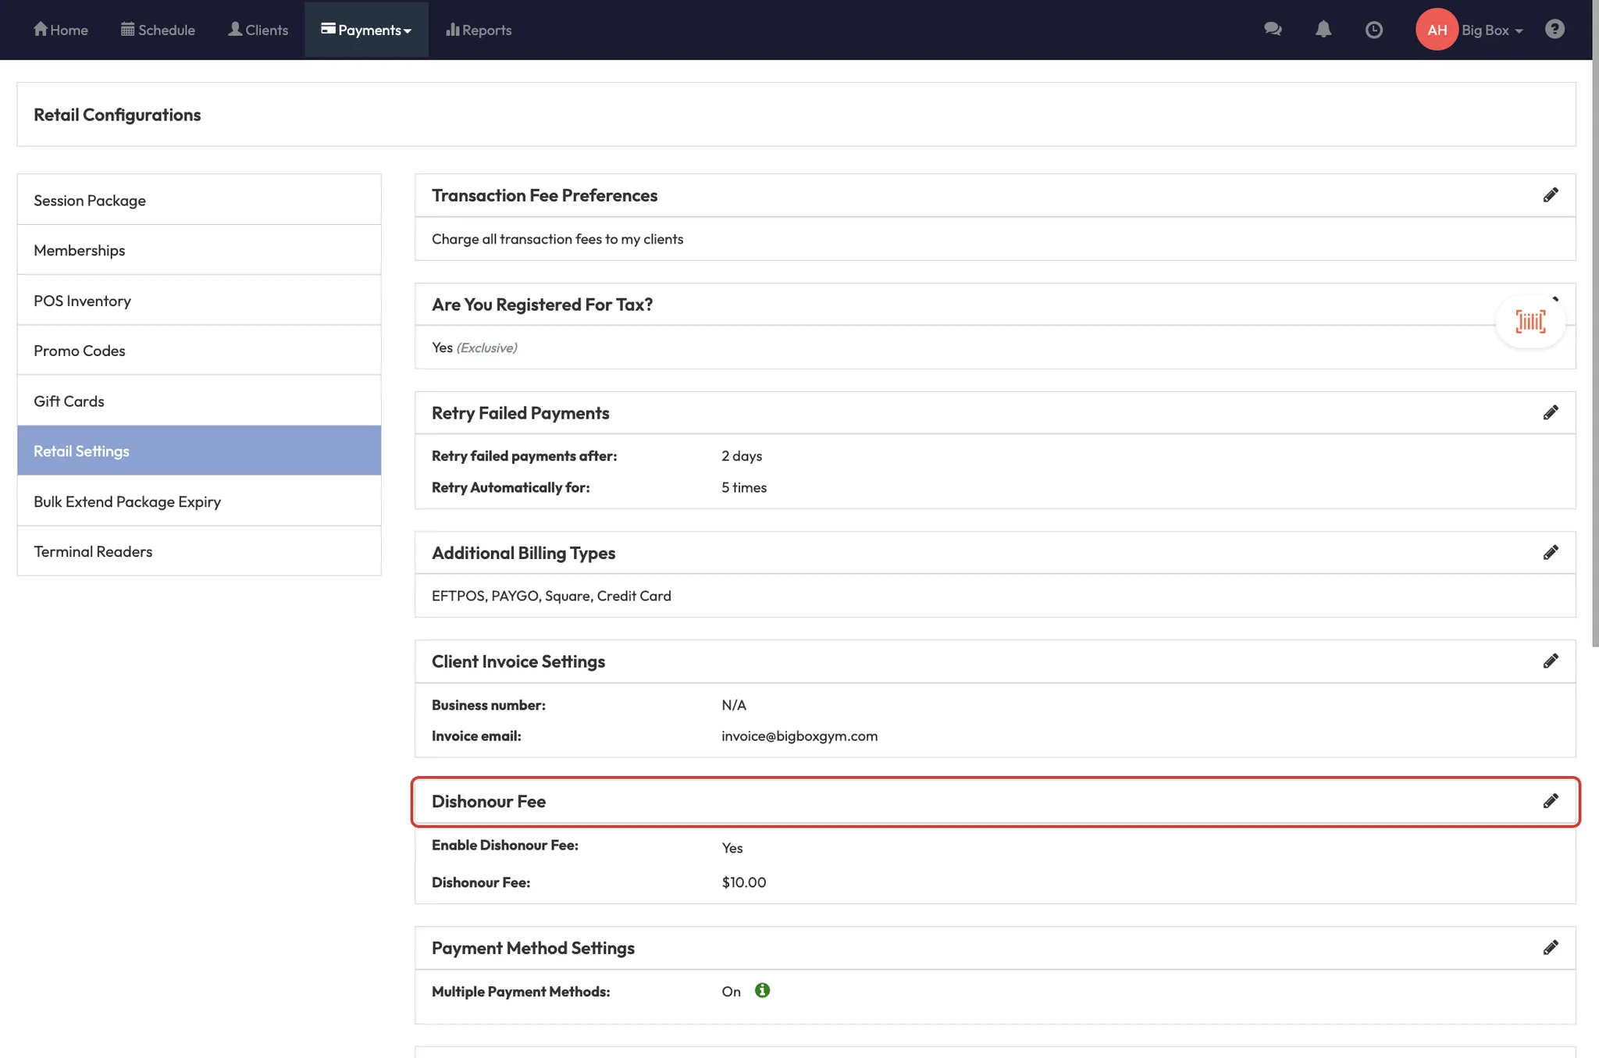This screenshot has width=1599, height=1058.
Task: Edit Retry Failed Payments section
Action: [1551, 413]
